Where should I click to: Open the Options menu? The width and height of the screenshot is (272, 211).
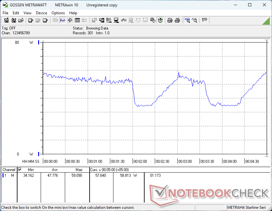coord(58,13)
